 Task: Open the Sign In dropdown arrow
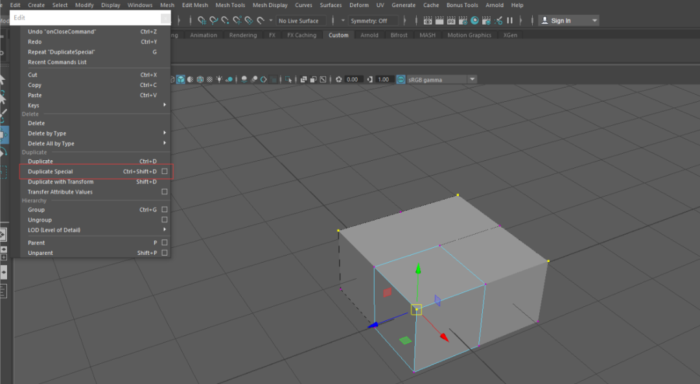[x=594, y=21]
